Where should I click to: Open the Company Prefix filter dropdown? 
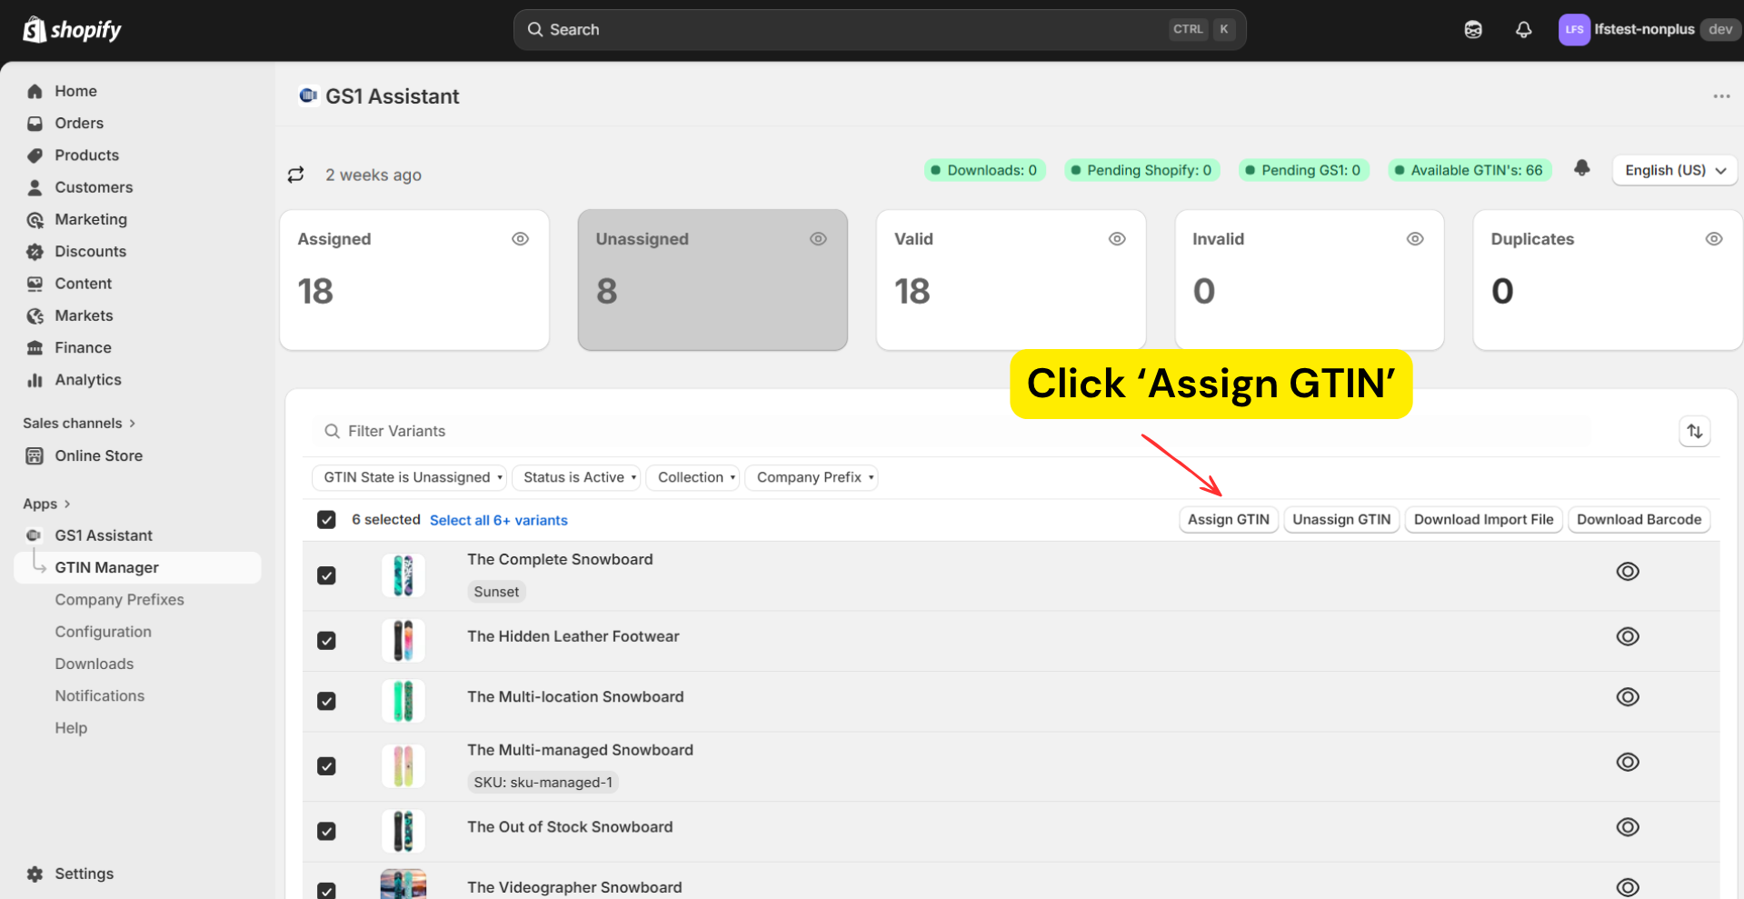(812, 477)
